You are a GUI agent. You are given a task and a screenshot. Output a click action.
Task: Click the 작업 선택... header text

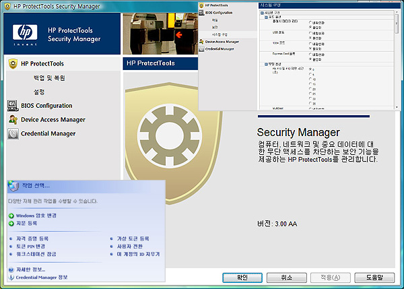pos(36,186)
